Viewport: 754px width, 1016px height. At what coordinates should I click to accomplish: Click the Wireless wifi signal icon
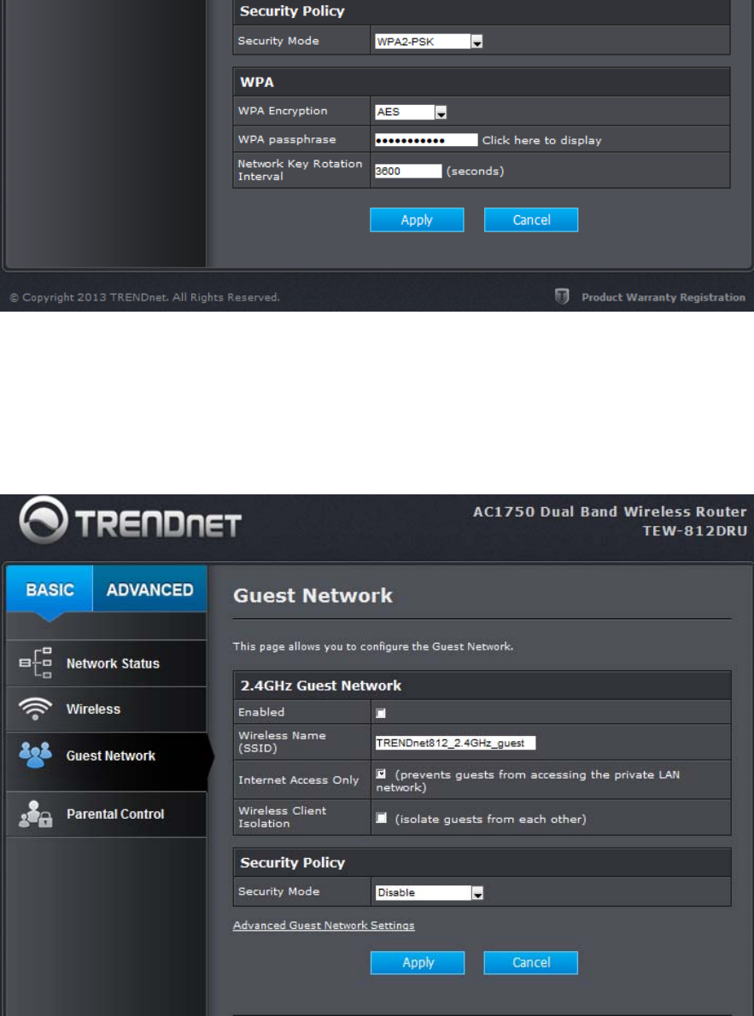point(36,709)
